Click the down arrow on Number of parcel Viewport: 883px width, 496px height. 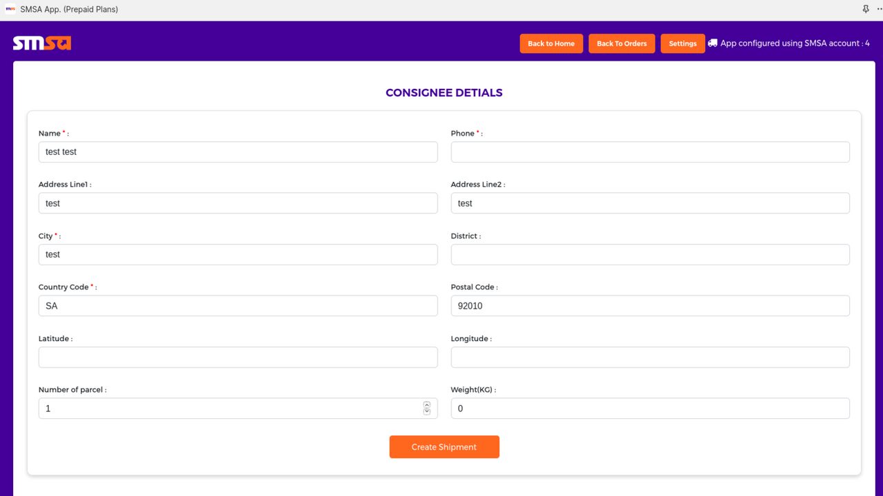pyautogui.click(x=426, y=411)
